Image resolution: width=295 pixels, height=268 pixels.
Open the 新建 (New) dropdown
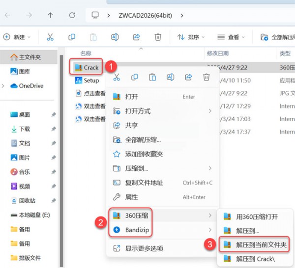17,37
